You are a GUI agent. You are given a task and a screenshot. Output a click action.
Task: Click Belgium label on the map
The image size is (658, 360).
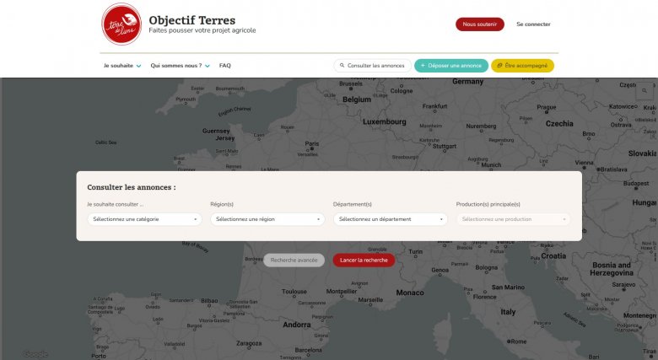(357, 99)
